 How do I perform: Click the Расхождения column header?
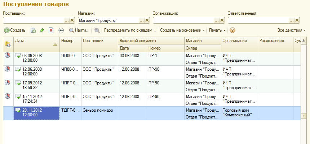coord(275,44)
